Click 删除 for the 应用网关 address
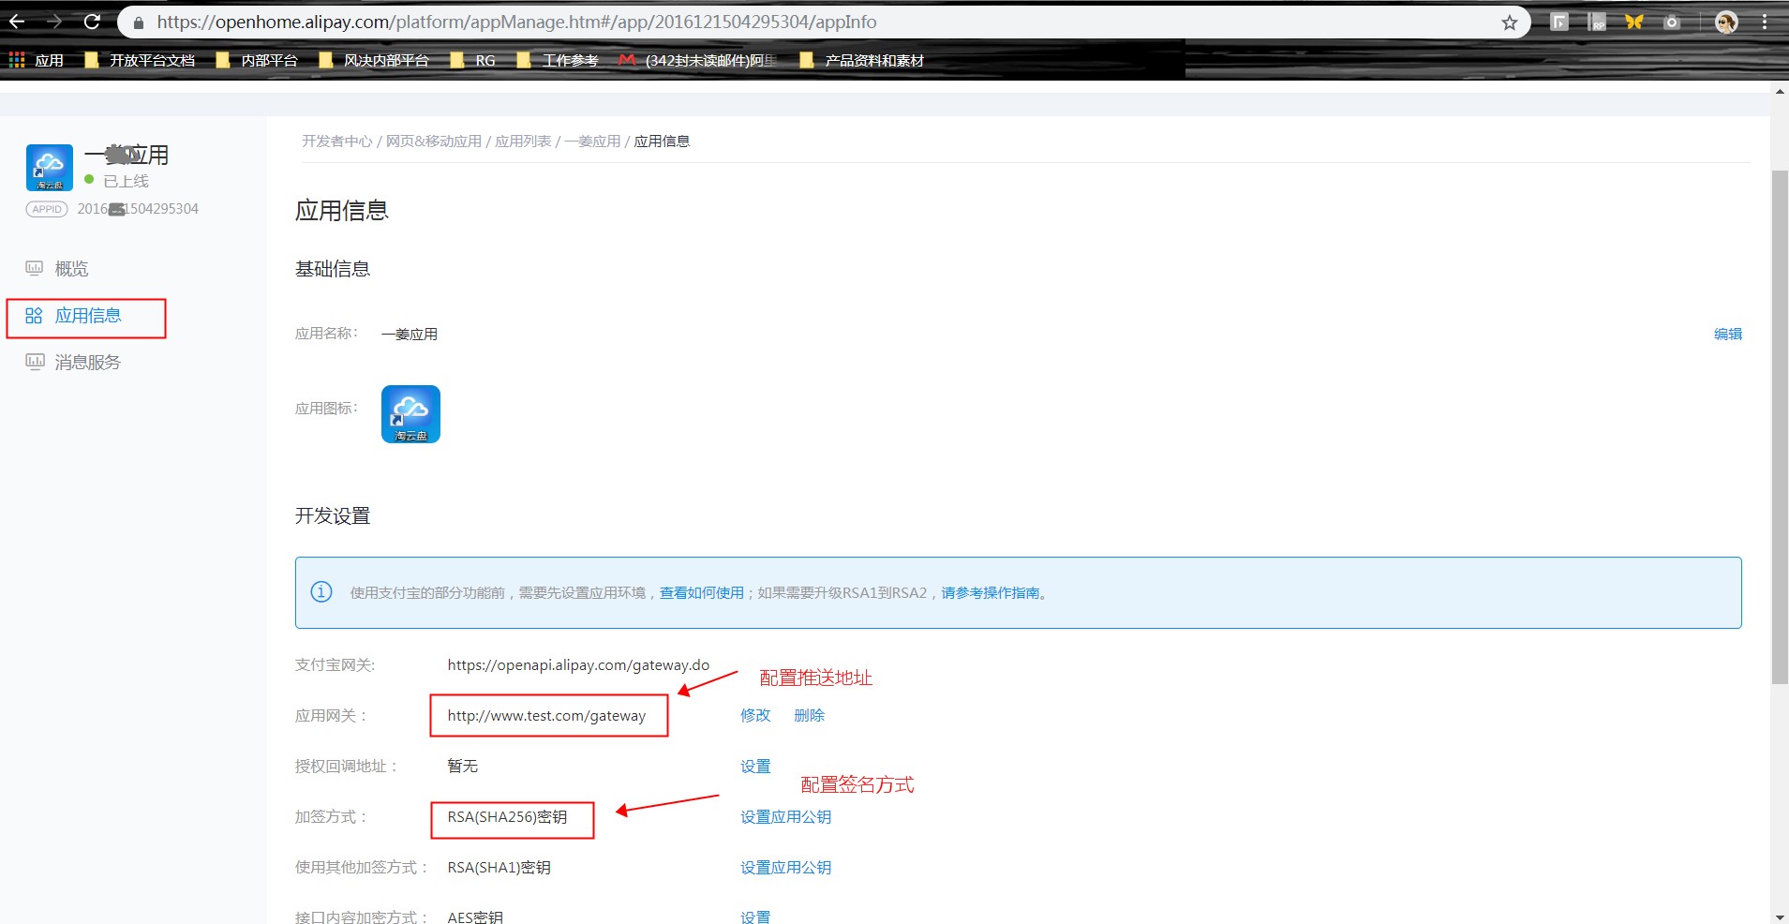 pyautogui.click(x=809, y=716)
